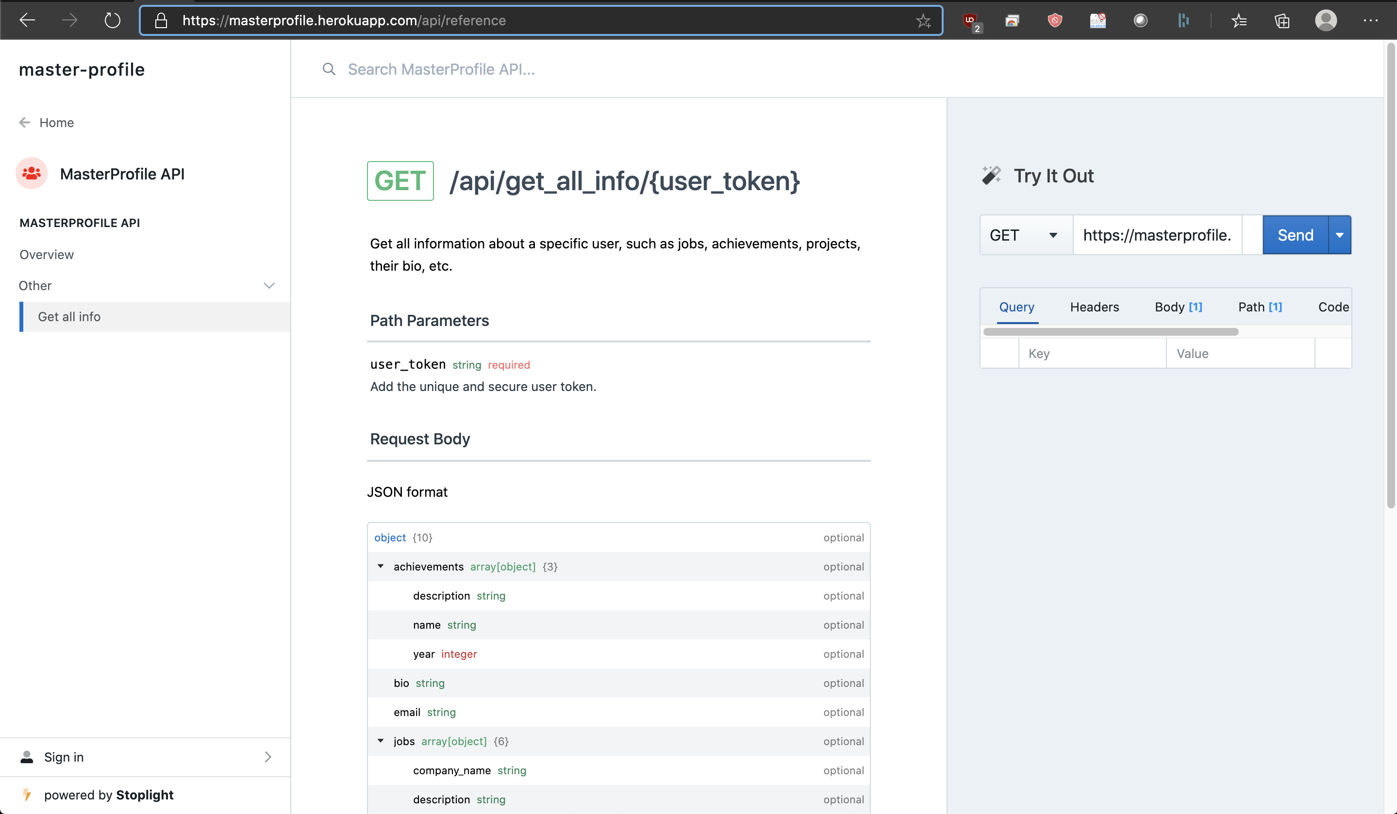Click the tabs horizontal scrollbar
The image size is (1397, 814).
[1110, 331]
